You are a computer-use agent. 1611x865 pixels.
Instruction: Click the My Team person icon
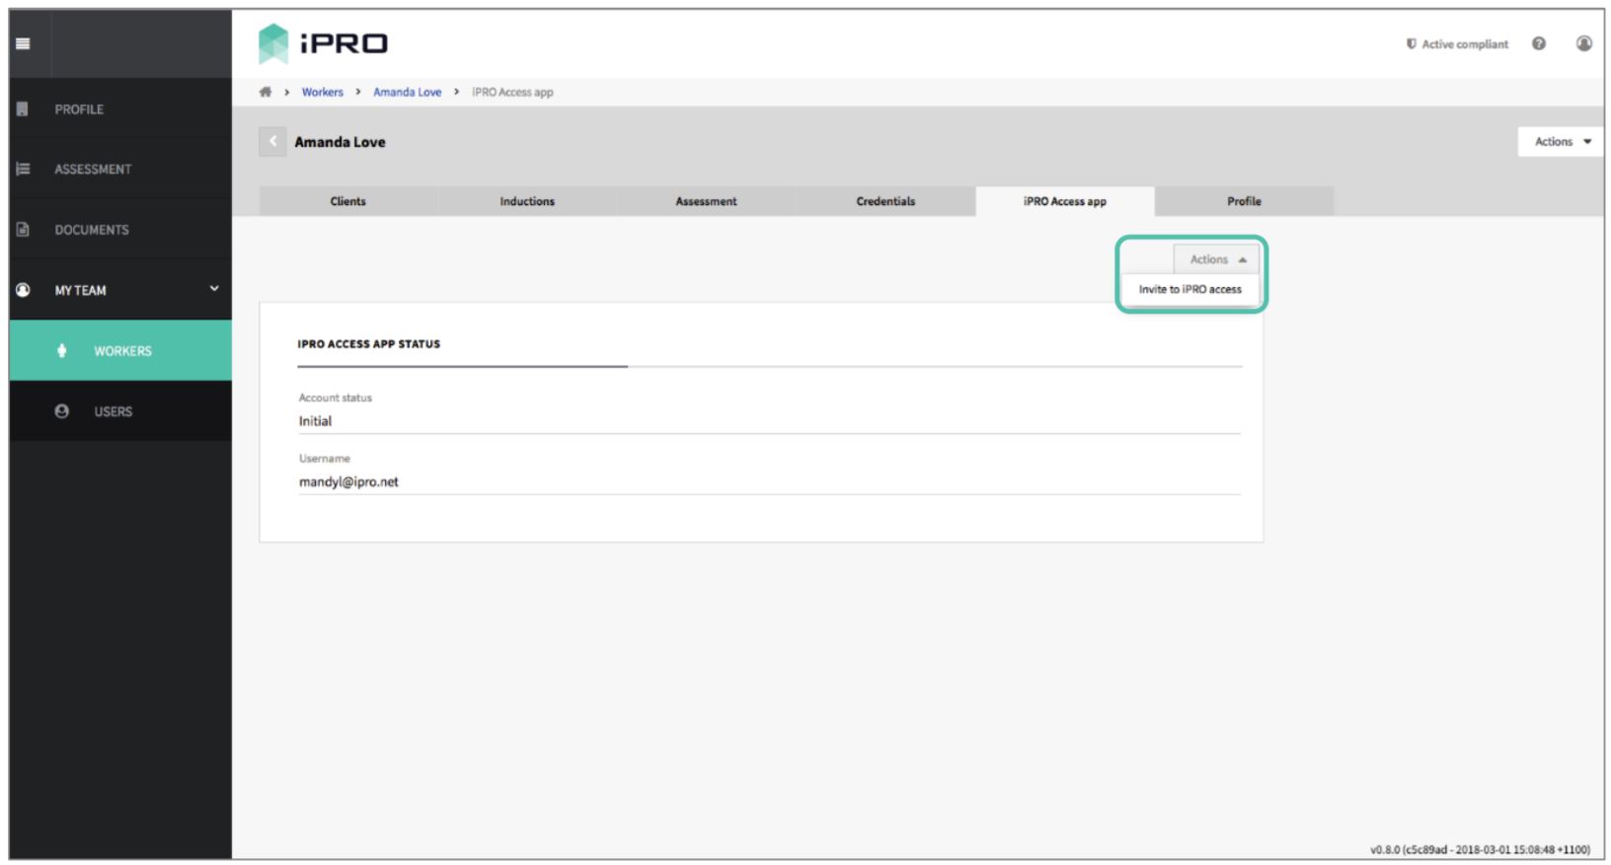tap(23, 290)
